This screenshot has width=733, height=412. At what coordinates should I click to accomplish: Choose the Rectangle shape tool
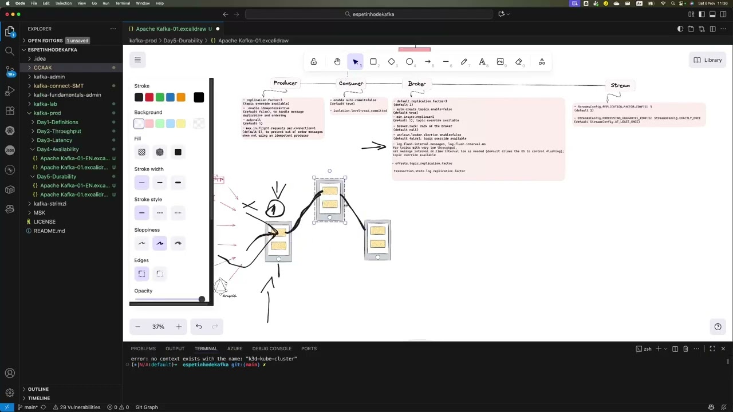tap(373, 62)
